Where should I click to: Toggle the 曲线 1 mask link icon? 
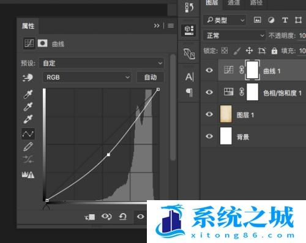point(242,70)
